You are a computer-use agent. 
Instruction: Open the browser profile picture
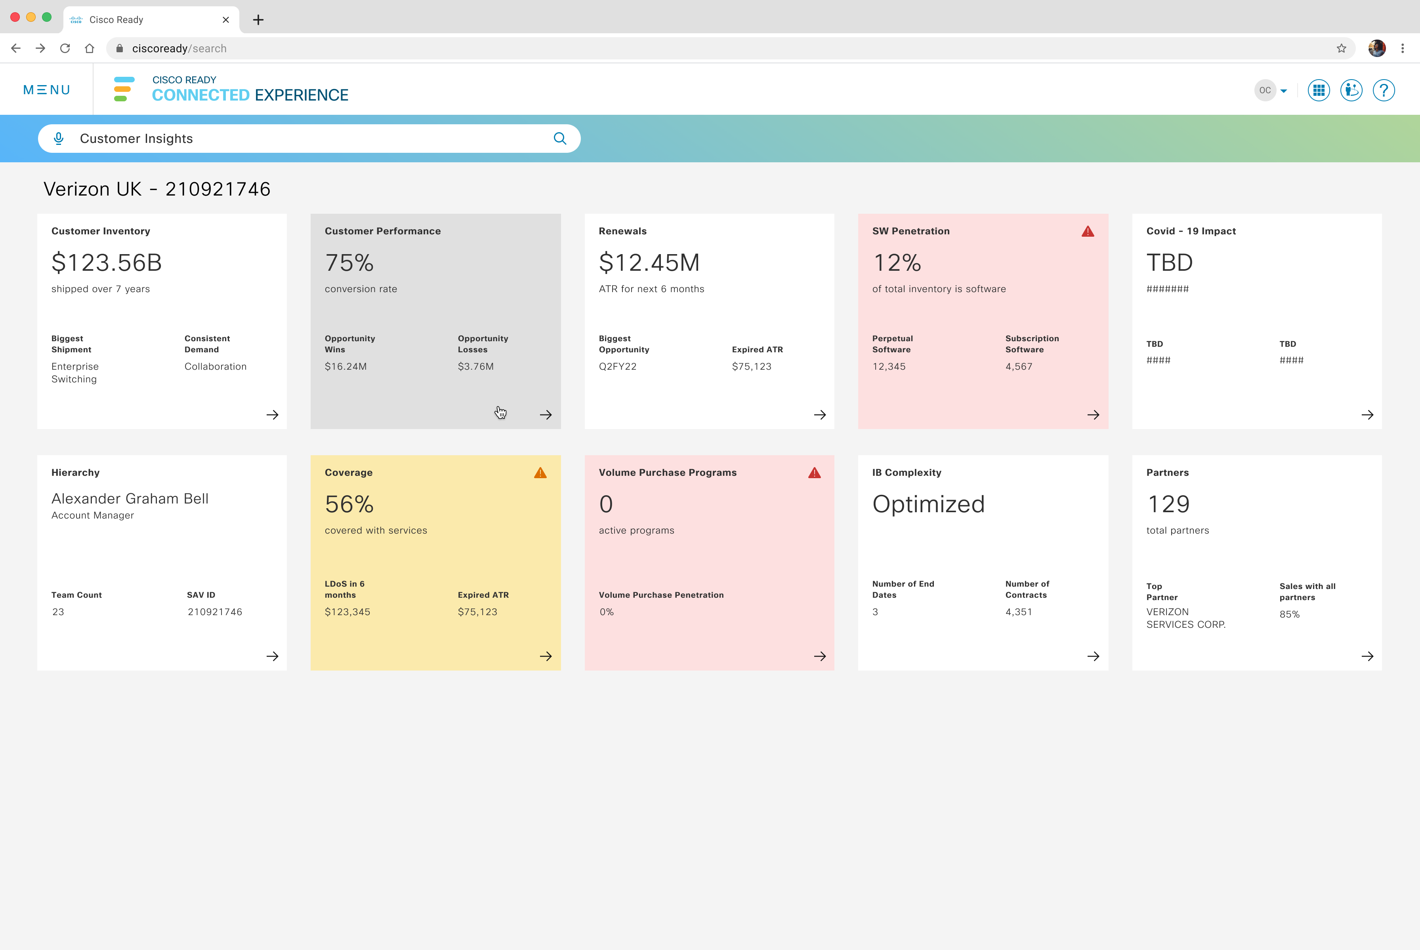1377,48
